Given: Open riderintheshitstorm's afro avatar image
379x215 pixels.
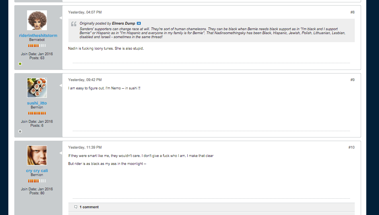Looking at the screenshot, I should pos(37,20).
